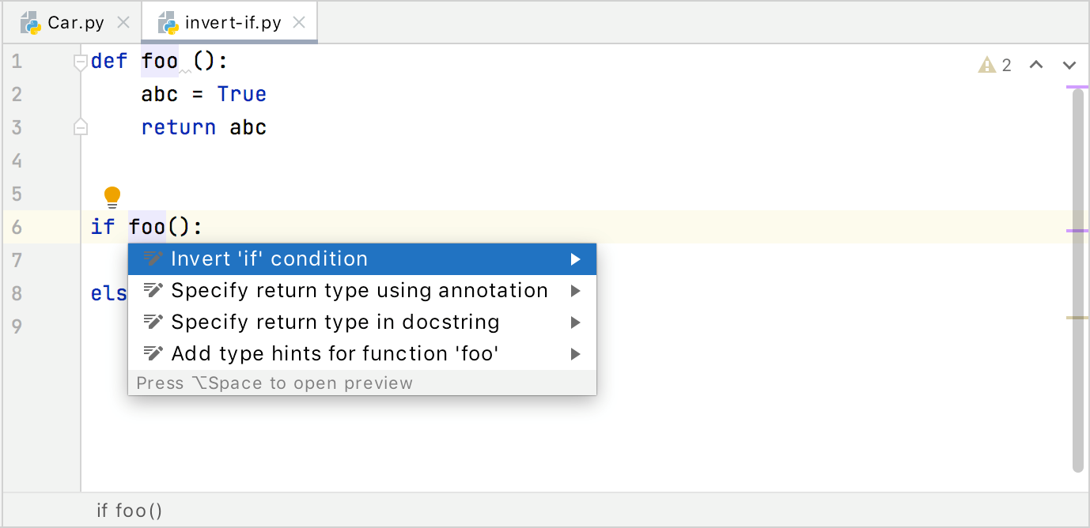Select Specify return type in docstring
The image size is (1090, 528).
pyautogui.click(x=335, y=322)
